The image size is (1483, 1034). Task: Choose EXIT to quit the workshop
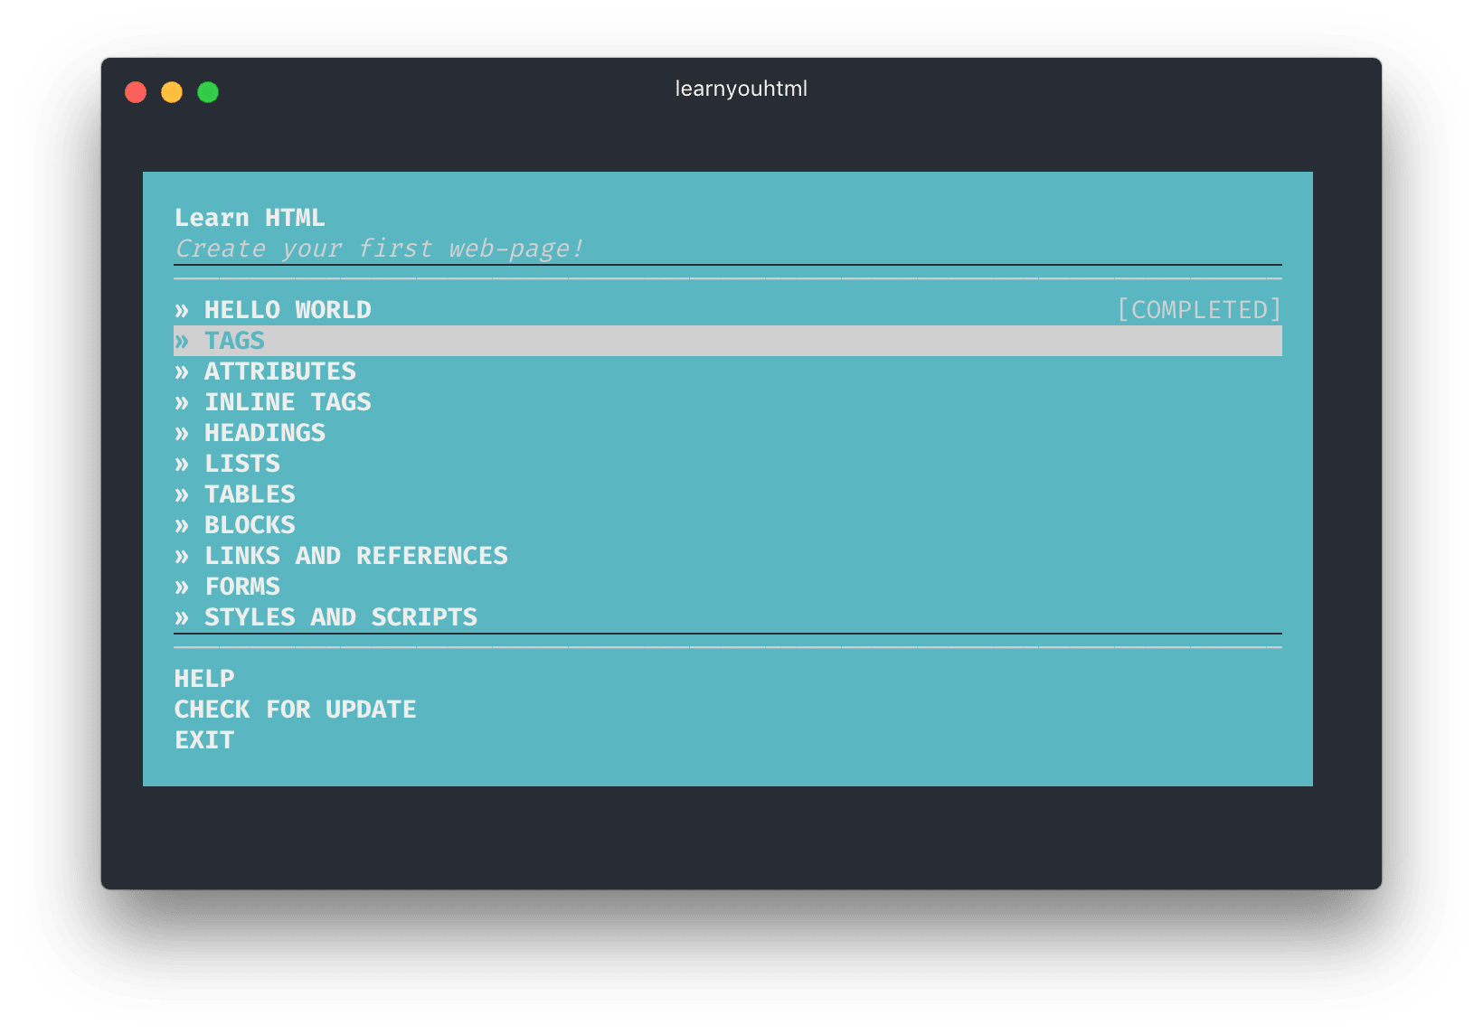click(204, 740)
